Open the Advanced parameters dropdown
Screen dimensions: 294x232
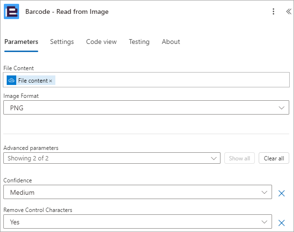(112, 158)
